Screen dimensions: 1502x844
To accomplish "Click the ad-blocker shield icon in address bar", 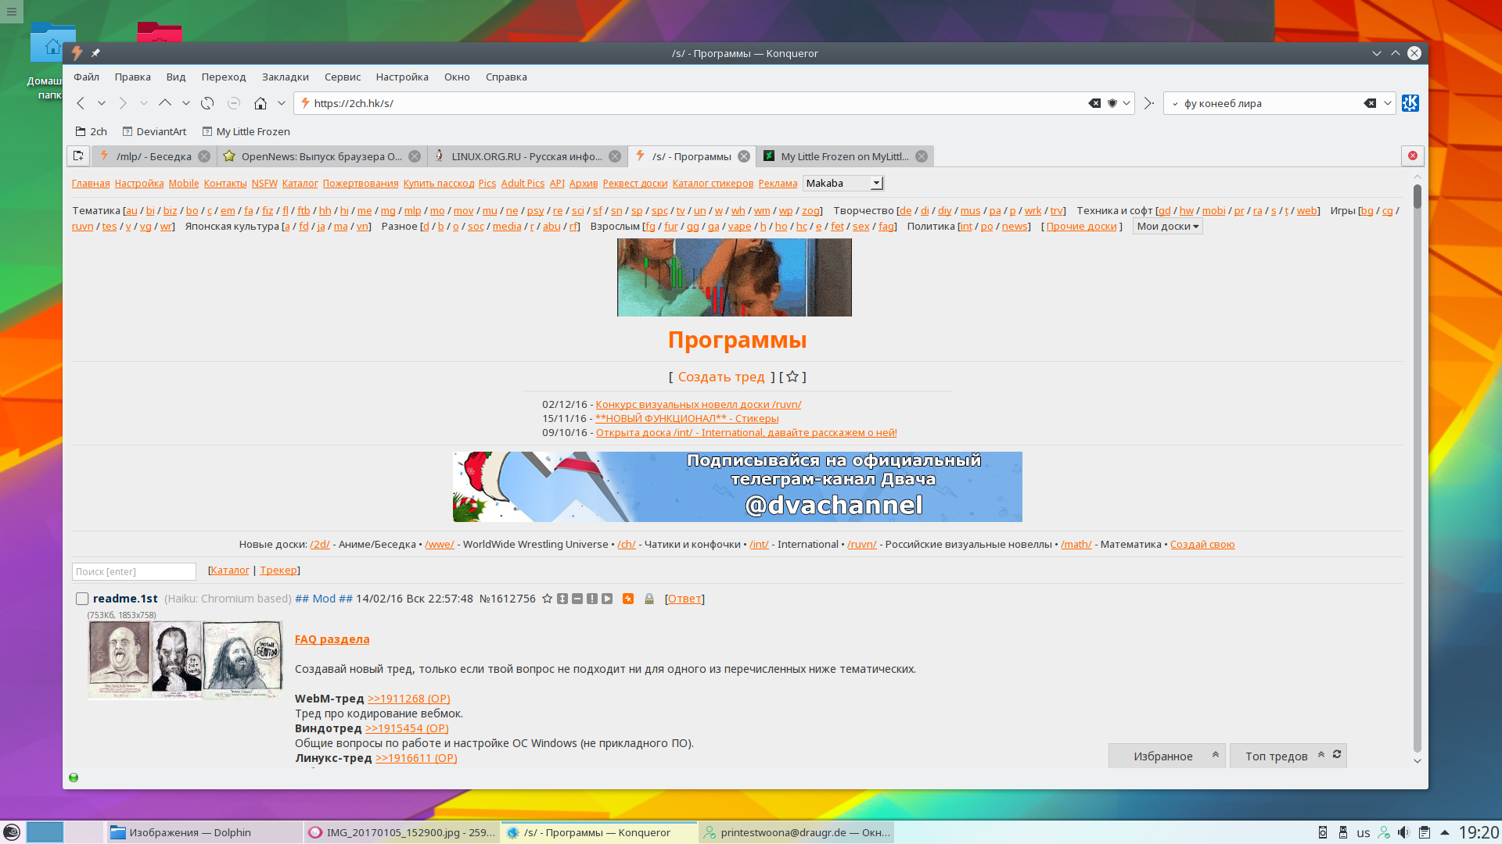I will (1112, 103).
